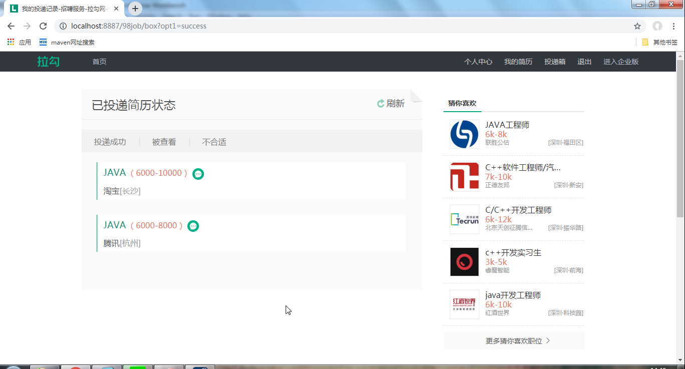Click the 正德友邦 red company logo
Image resolution: width=685 pixels, height=369 pixels.
coord(465,177)
